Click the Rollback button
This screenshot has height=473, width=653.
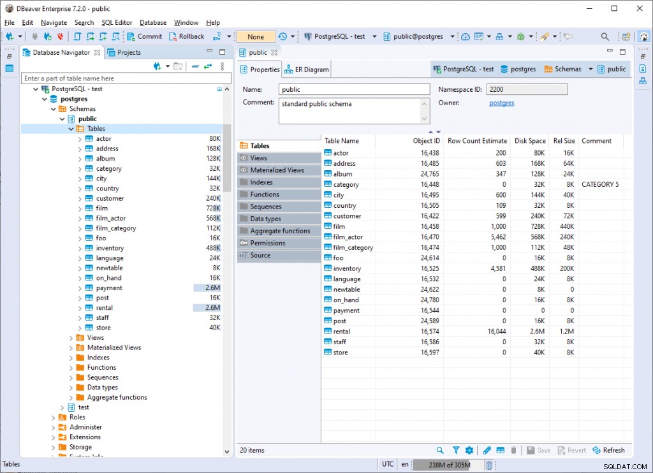187,36
